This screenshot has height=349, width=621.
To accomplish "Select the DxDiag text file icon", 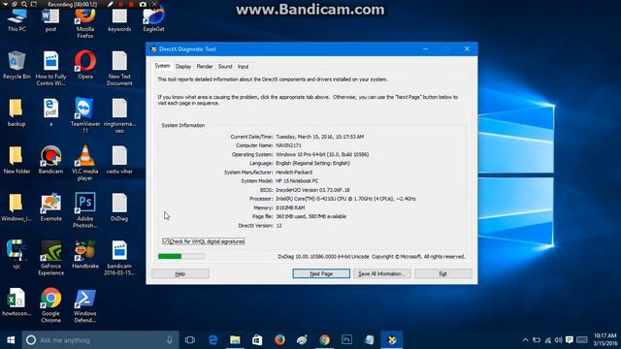I will [119, 206].
